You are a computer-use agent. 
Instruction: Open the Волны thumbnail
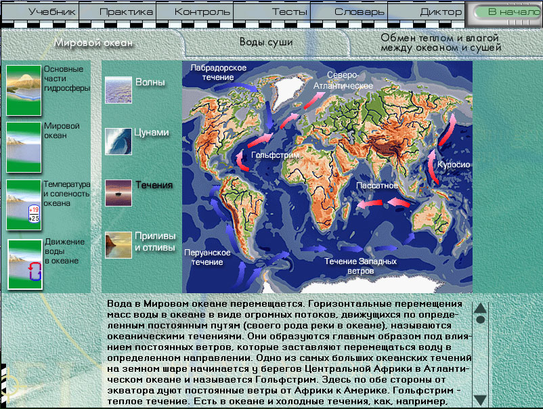point(118,90)
